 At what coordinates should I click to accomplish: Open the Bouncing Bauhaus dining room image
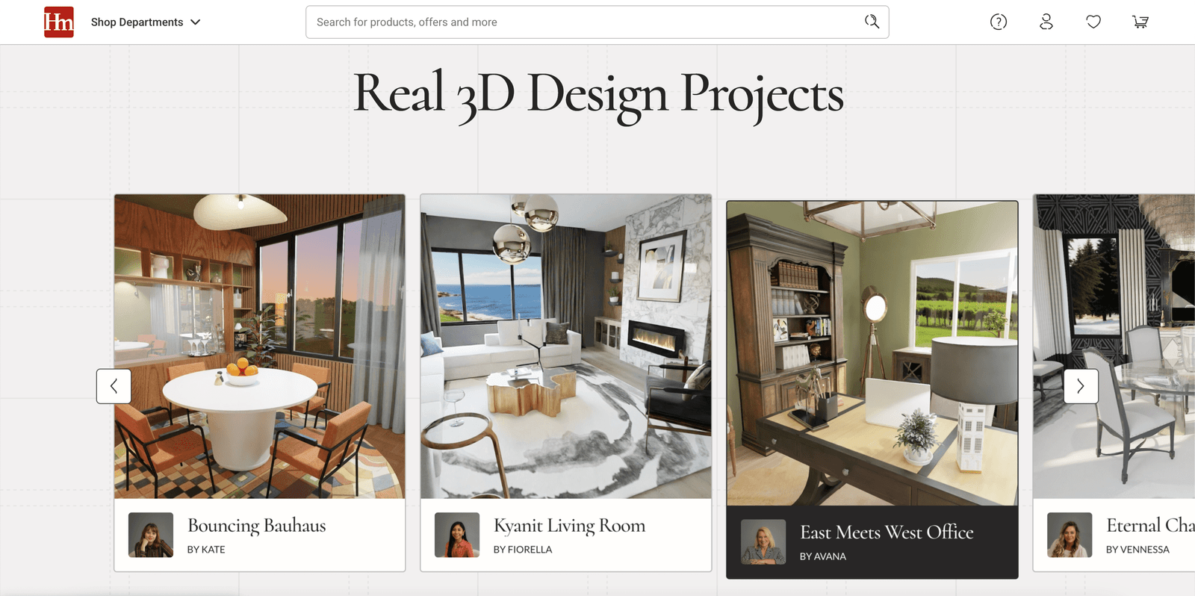(260, 347)
